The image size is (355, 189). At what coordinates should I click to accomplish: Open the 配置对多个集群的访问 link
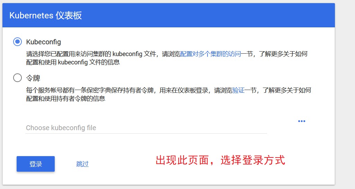210,54
